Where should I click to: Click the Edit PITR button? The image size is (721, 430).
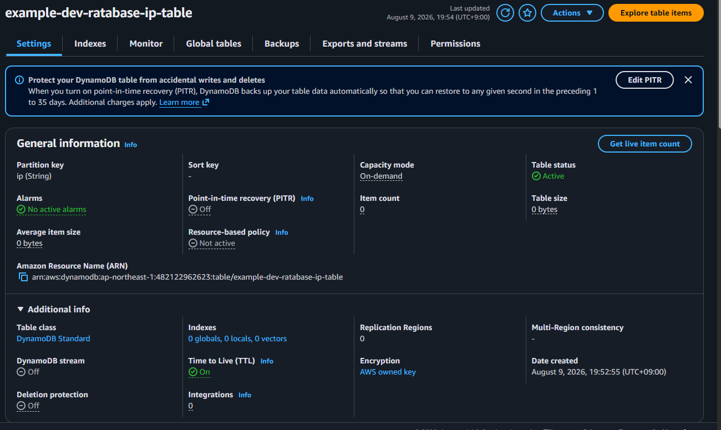click(645, 80)
